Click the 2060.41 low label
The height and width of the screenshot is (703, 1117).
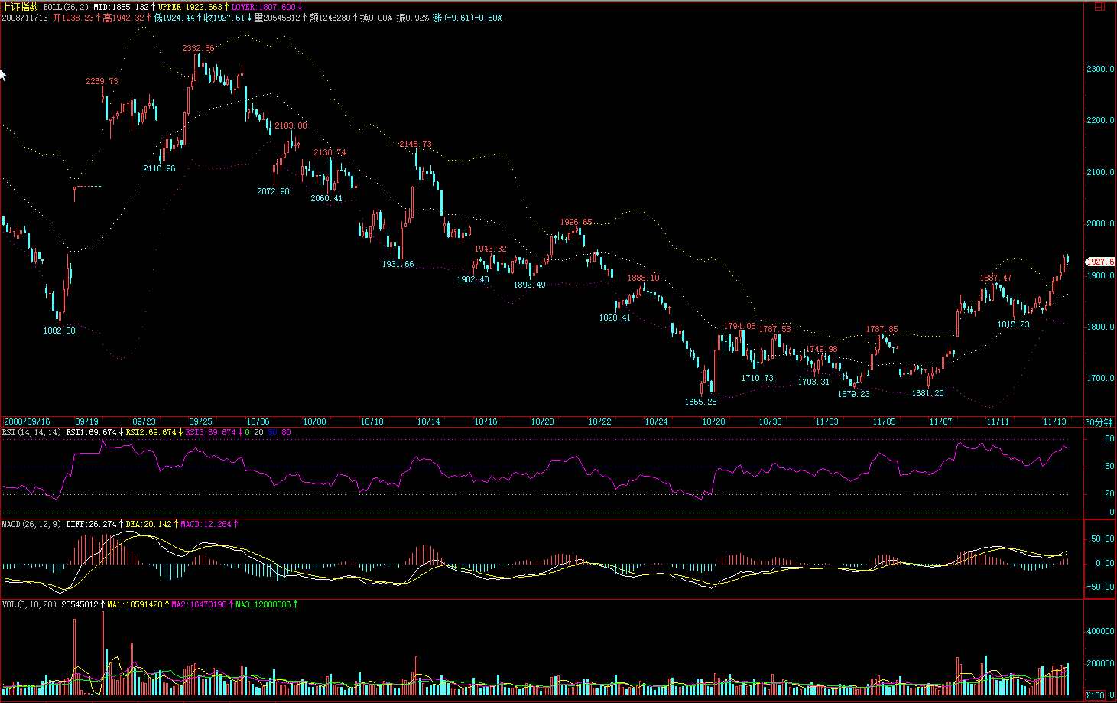pyautogui.click(x=326, y=198)
